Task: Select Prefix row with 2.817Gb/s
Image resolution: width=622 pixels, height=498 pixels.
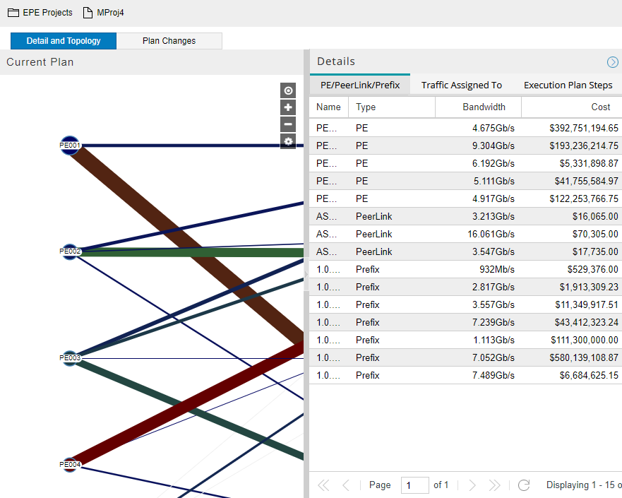Action: click(x=466, y=287)
